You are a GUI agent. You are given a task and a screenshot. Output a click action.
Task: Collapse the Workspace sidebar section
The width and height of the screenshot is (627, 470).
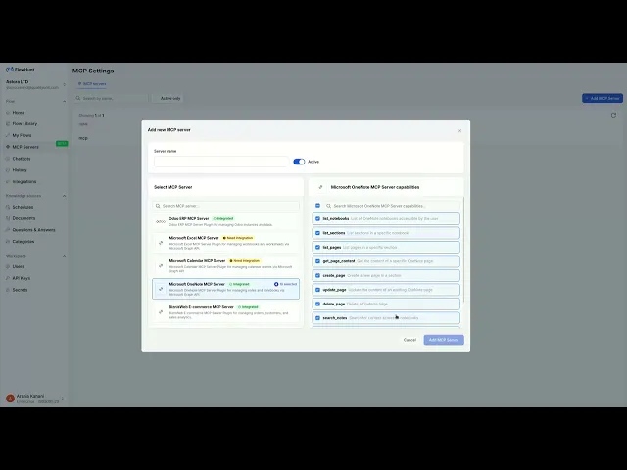(x=65, y=256)
